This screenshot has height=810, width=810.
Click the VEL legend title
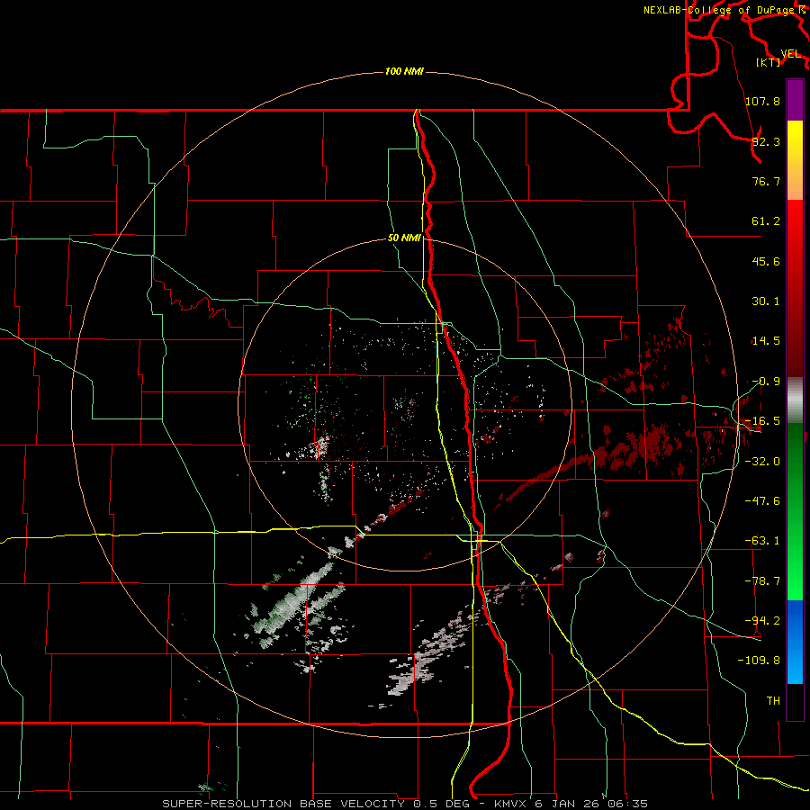(790, 54)
